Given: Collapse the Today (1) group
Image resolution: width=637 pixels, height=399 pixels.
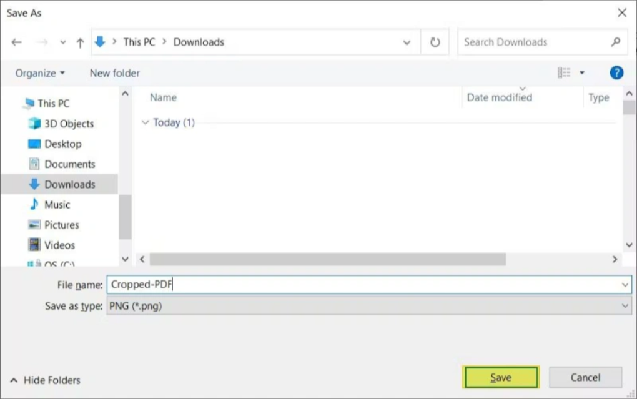Looking at the screenshot, I should pyautogui.click(x=146, y=122).
